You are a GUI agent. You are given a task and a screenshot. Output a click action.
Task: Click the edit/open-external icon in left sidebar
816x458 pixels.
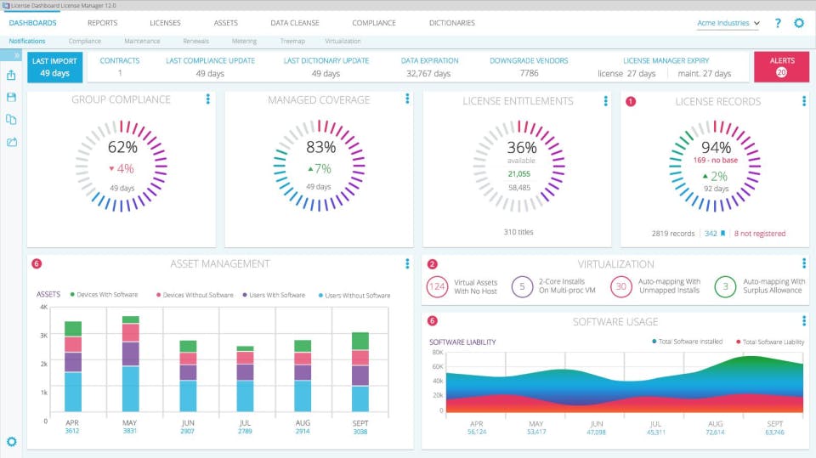pyautogui.click(x=11, y=142)
